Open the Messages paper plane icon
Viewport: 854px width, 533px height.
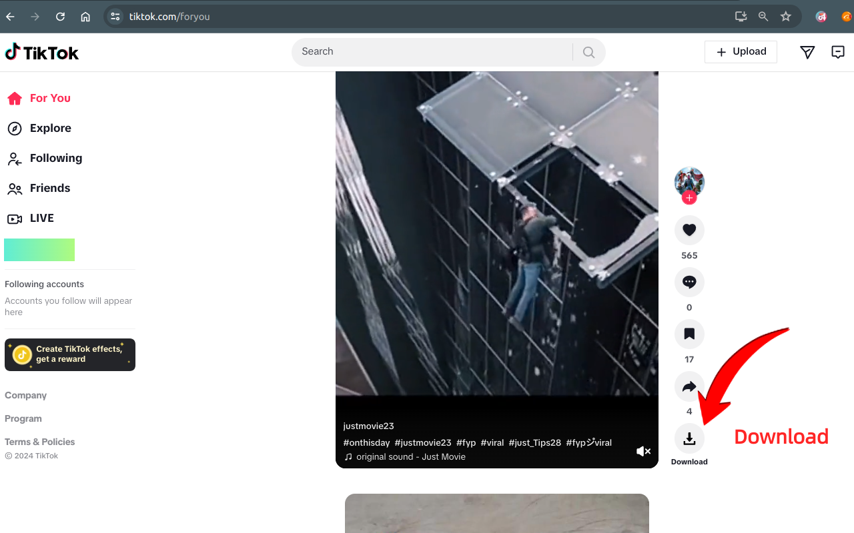click(807, 52)
